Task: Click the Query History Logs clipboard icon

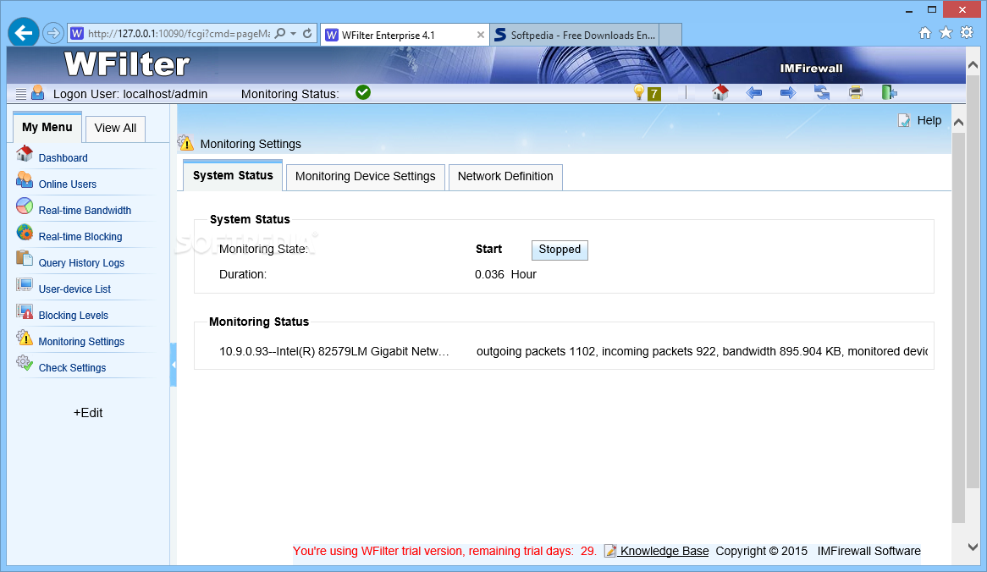Action: (25, 258)
